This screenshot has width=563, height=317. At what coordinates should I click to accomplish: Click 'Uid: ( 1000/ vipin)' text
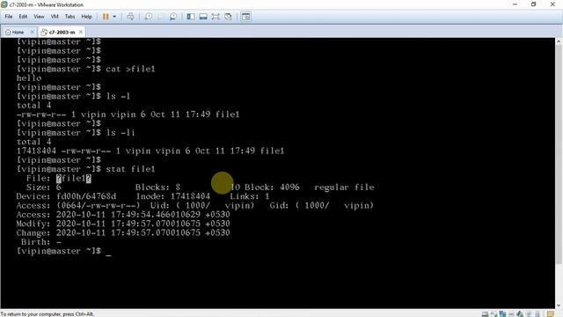pyautogui.click(x=201, y=205)
